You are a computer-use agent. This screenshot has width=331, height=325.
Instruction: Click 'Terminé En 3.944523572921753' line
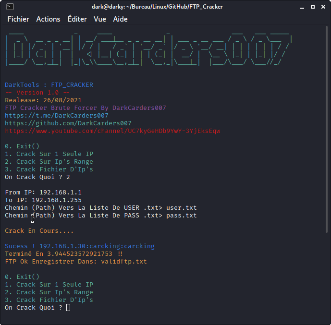(64, 254)
